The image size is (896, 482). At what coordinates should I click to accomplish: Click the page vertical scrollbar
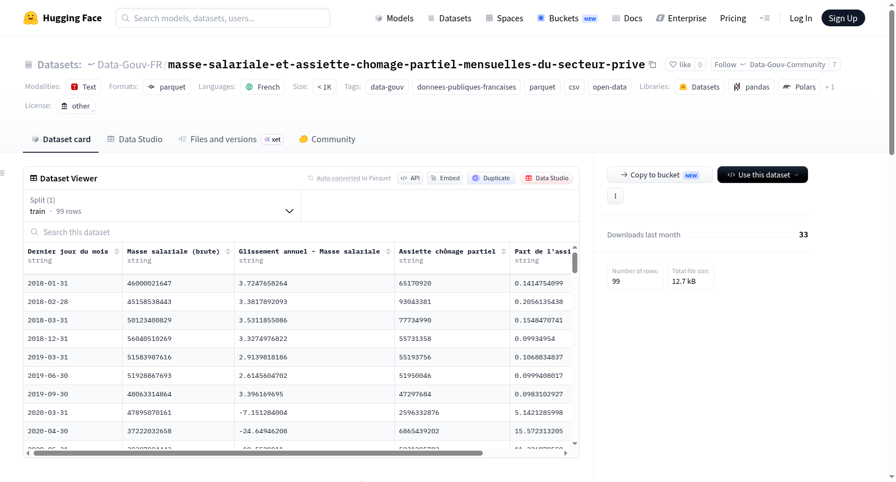pos(892,82)
